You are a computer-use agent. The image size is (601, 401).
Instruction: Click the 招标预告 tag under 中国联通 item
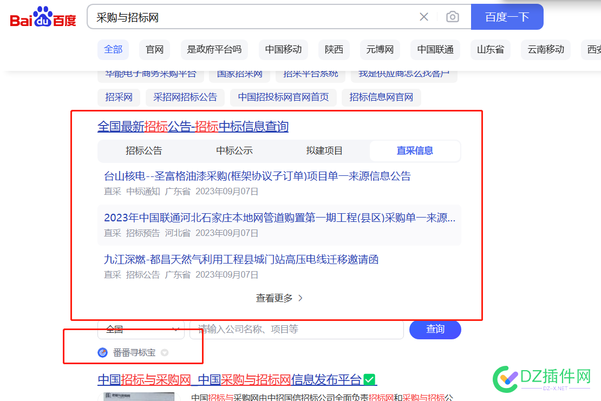pyautogui.click(x=142, y=233)
